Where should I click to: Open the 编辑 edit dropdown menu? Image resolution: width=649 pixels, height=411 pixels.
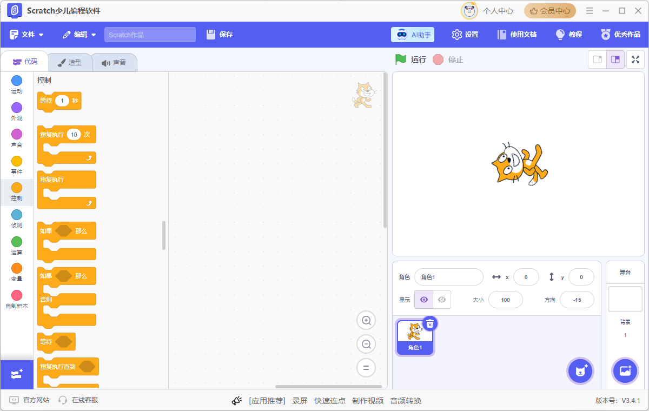point(80,35)
